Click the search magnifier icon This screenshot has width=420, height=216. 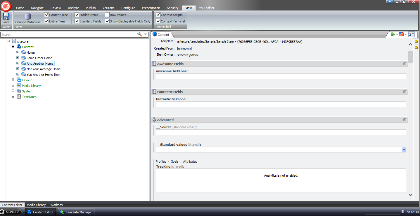coord(140,34)
